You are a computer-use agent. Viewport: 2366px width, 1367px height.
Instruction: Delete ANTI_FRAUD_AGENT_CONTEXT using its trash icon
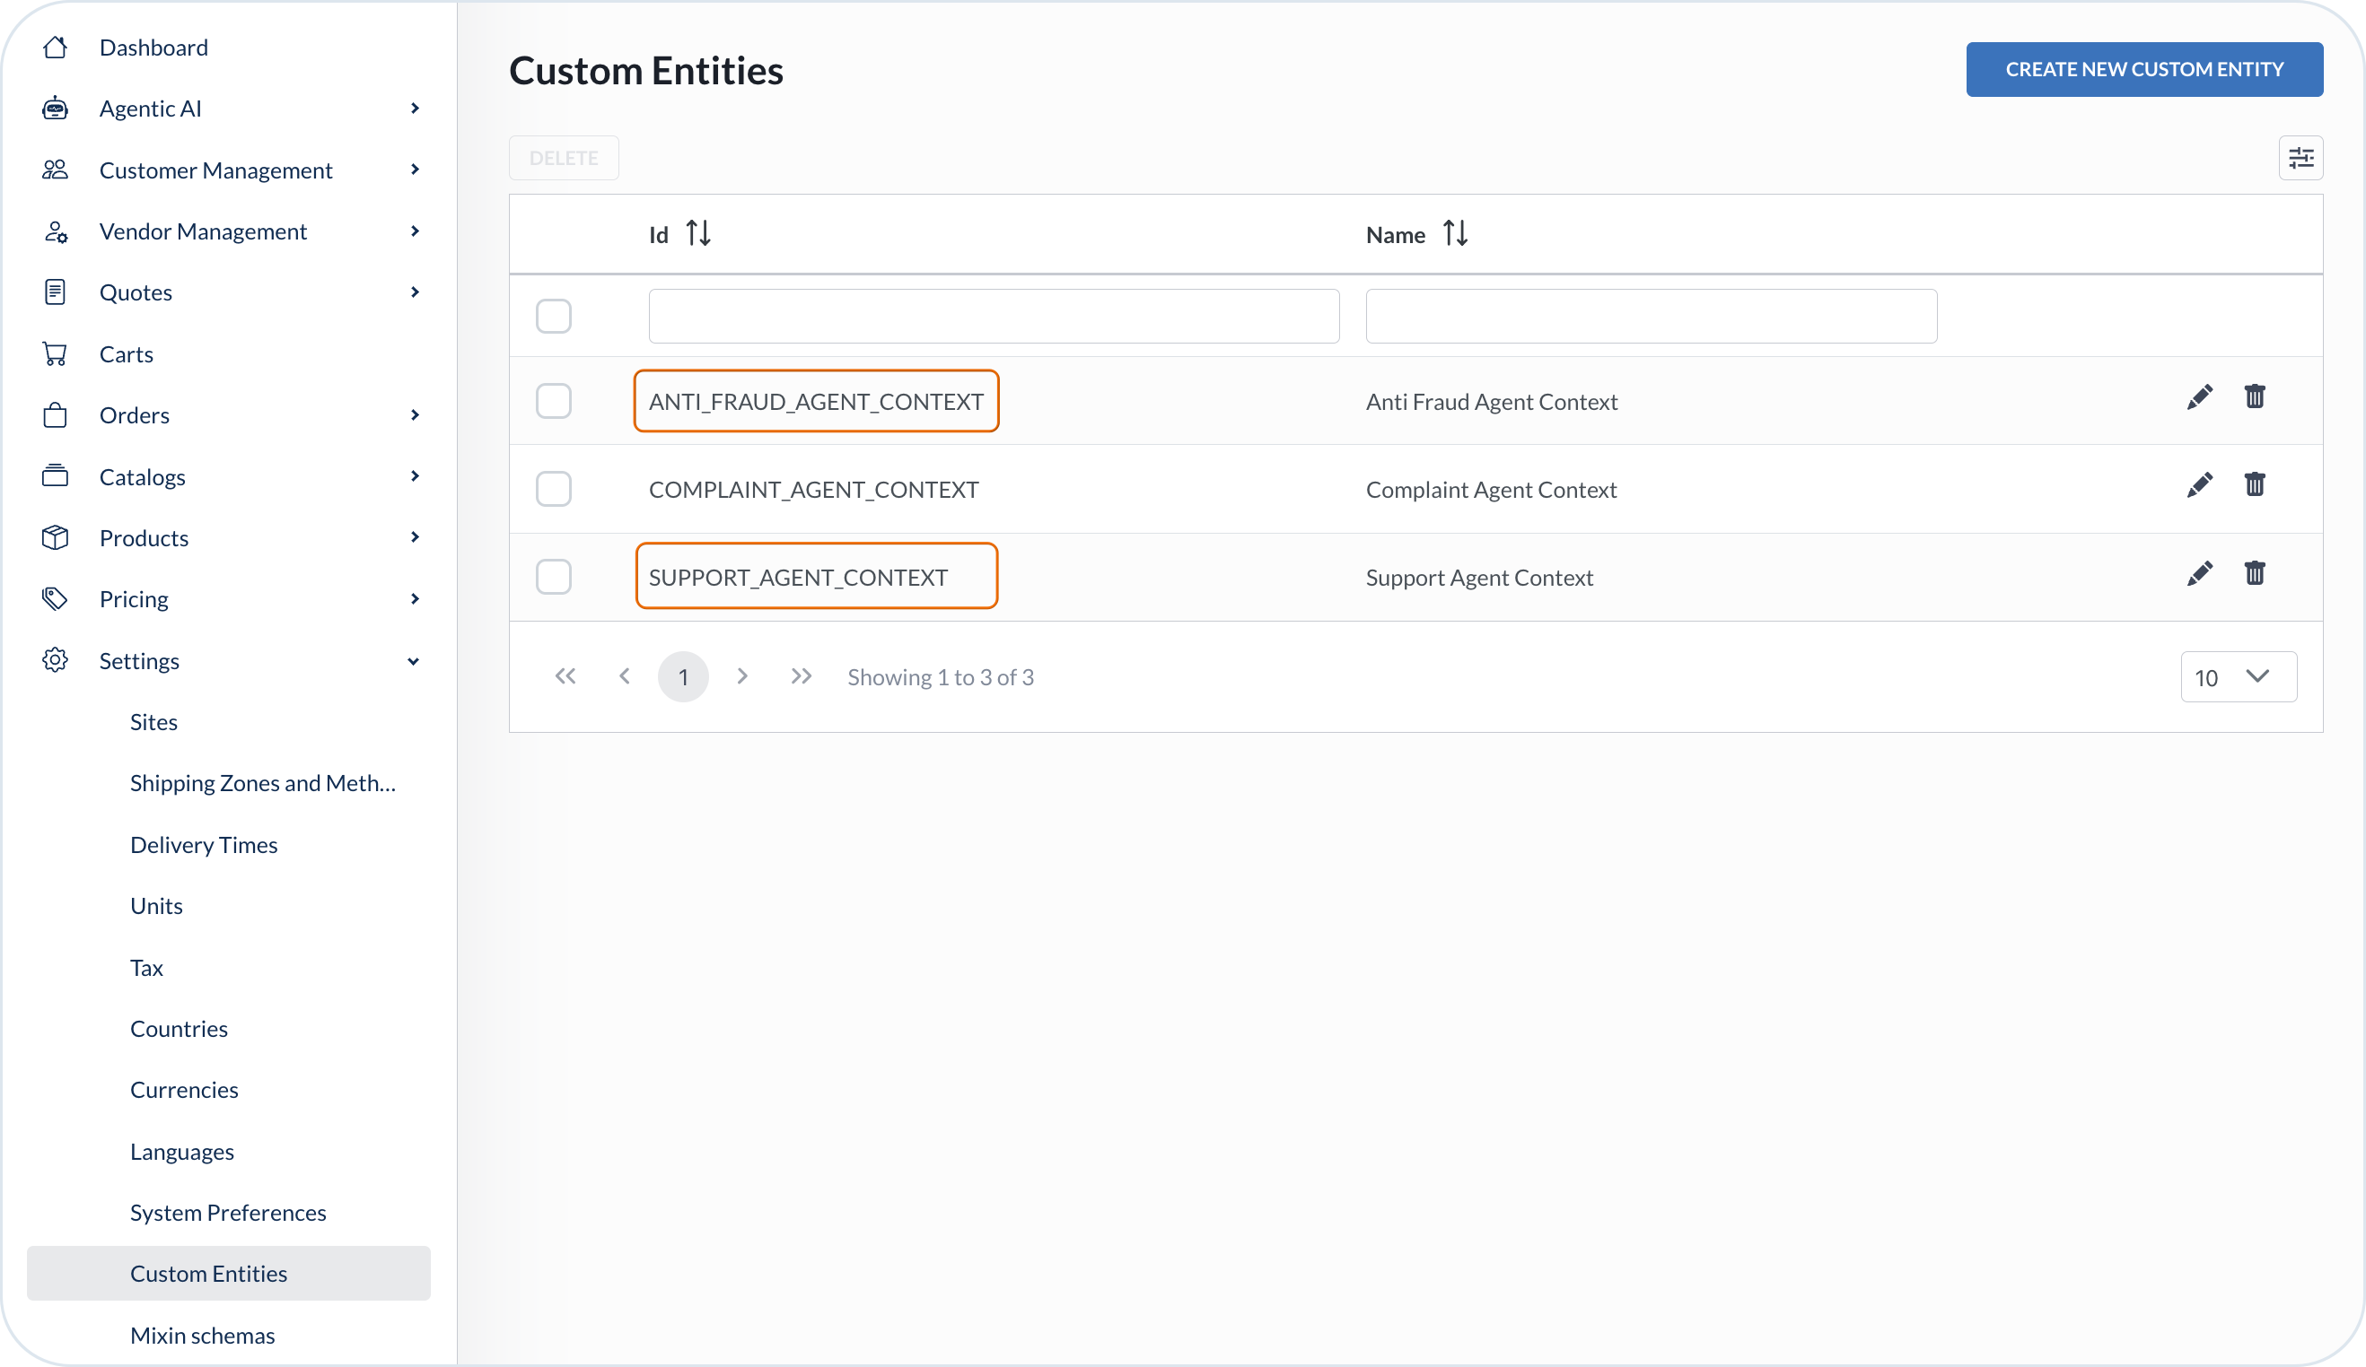coord(2255,396)
